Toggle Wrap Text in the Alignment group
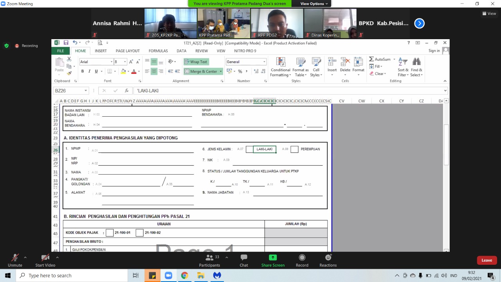The width and height of the screenshot is (501, 282). click(196, 62)
